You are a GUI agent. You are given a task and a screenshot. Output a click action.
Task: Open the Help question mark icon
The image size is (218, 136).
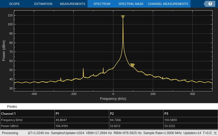[x=210, y=4]
